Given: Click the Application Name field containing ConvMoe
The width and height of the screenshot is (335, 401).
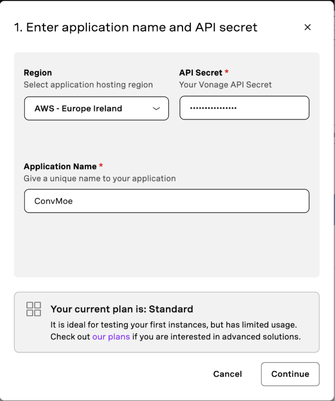Looking at the screenshot, I should 166,201.
